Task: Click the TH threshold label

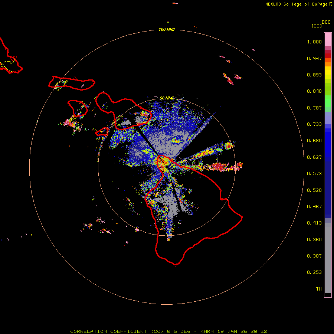Action: click(319, 289)
